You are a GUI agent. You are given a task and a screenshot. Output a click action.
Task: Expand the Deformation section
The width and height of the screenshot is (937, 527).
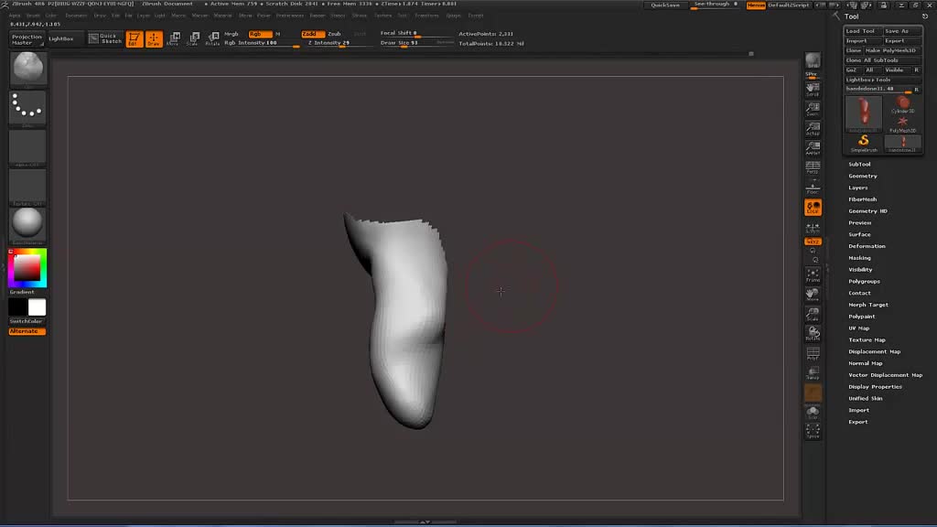pyautogui.click(x=867, y=246)
